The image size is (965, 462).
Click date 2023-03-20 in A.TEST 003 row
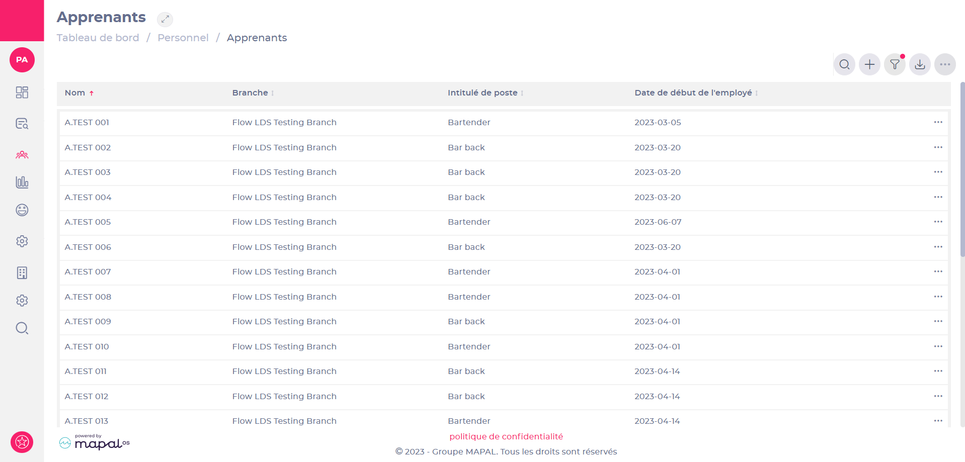pos(658,172)
